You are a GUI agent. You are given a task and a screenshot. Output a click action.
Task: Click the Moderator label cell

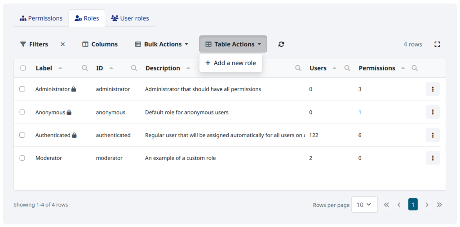click(49, 158)
